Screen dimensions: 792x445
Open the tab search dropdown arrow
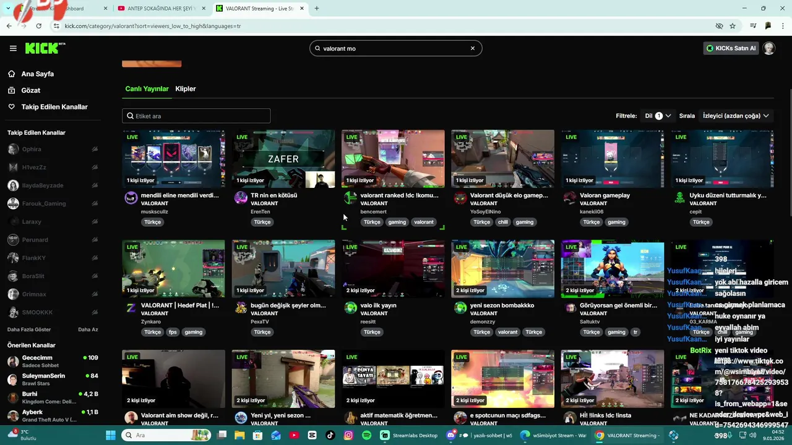pos(7,9)
